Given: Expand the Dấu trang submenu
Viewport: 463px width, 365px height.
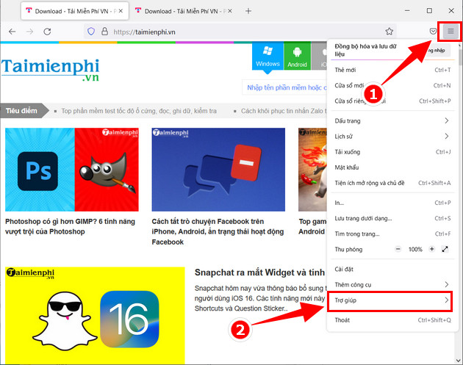Looking at the screenshot, I should (x=392, y=120).
